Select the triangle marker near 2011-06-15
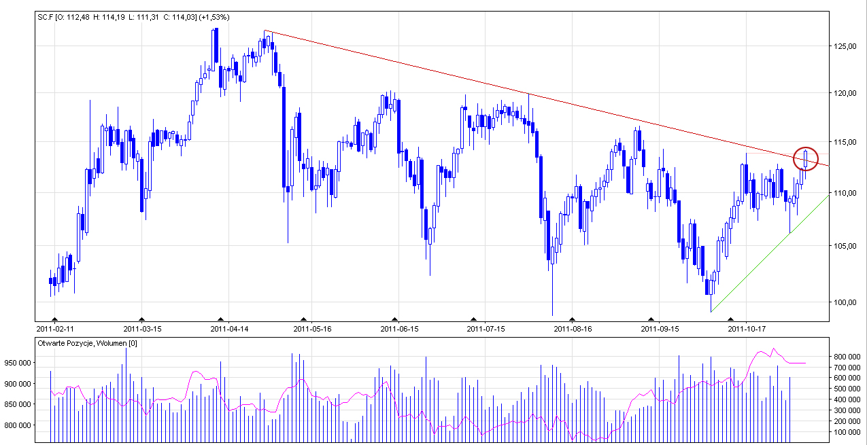The image size is (867, 445). click(394, 319)
